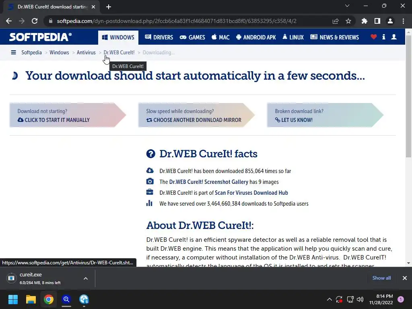The image size is (412, 309).
Task: Click the Chrome taskbar icon
Action: (x=49, y=299)
